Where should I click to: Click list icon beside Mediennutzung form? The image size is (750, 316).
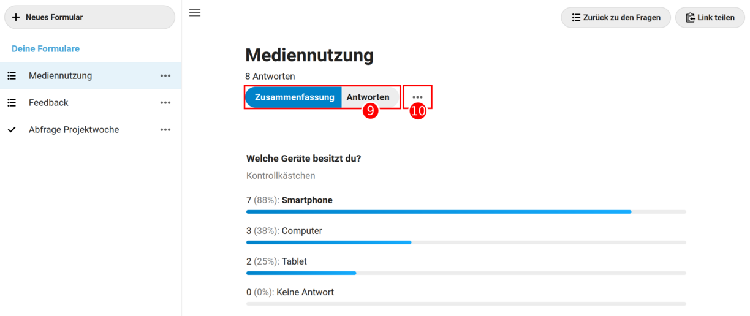click(12, 76)
